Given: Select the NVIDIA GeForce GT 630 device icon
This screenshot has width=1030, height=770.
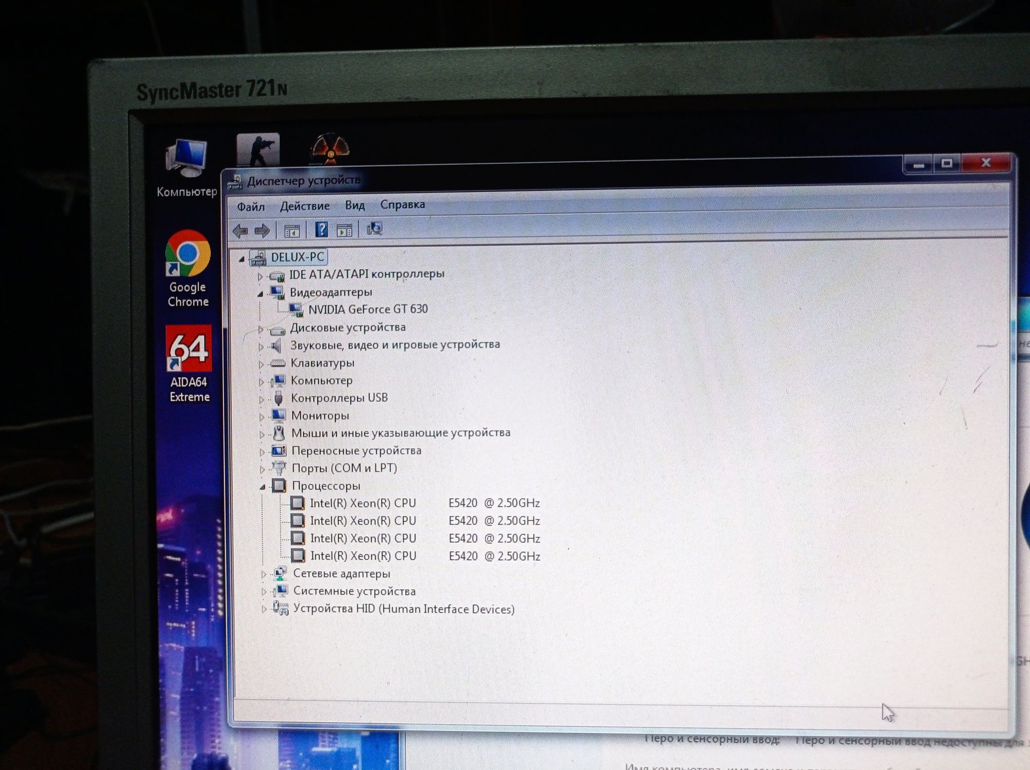Looking at the screenshot, I should [296, 309].
